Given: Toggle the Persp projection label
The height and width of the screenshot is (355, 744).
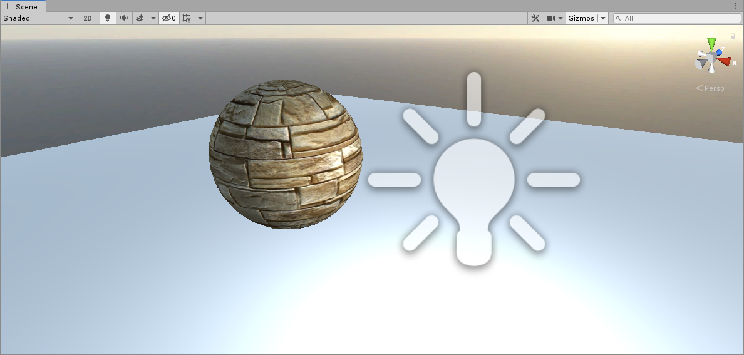Looking at the screenshot, I should coord(710,88).
